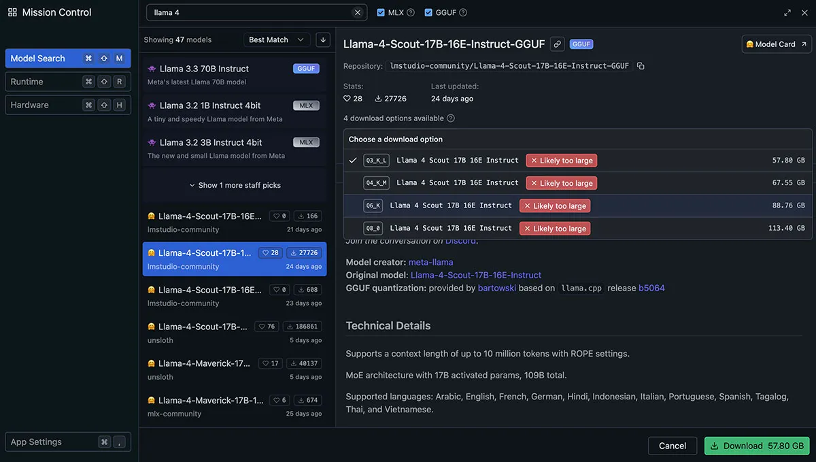Click the repository path lmstudio-community/Llama-4-Scout-17B-16E-Instruct-GGUF
Image resolution: width=816 pixels, height=462 pixels.
click(x=509, y=66)
